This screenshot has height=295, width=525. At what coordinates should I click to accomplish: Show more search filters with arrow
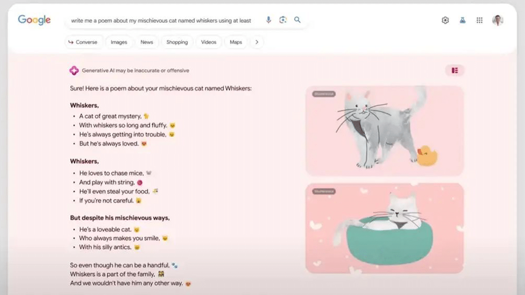257,42
